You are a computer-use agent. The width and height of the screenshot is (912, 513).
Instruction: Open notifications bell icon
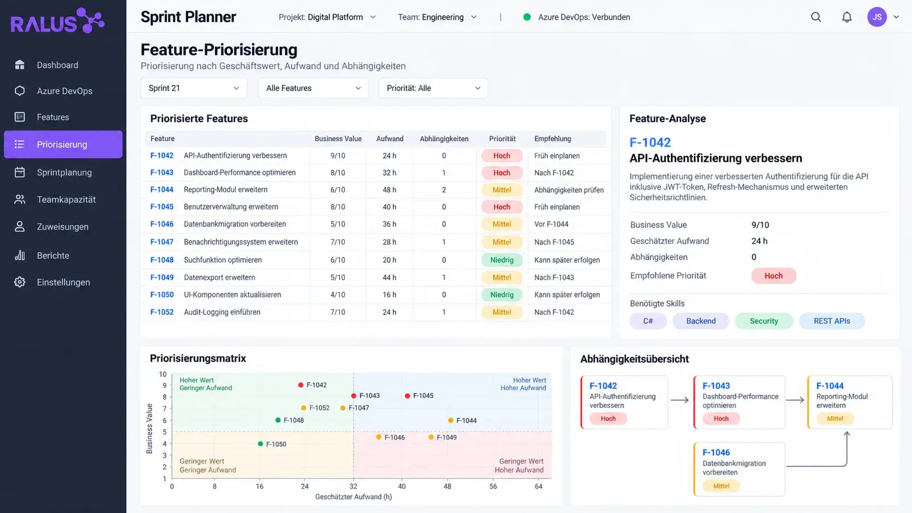(847, 17)
